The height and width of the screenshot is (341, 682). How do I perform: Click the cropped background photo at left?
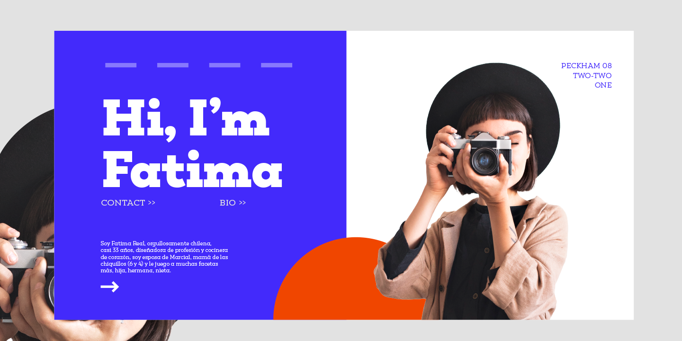(x=27, y=223)
